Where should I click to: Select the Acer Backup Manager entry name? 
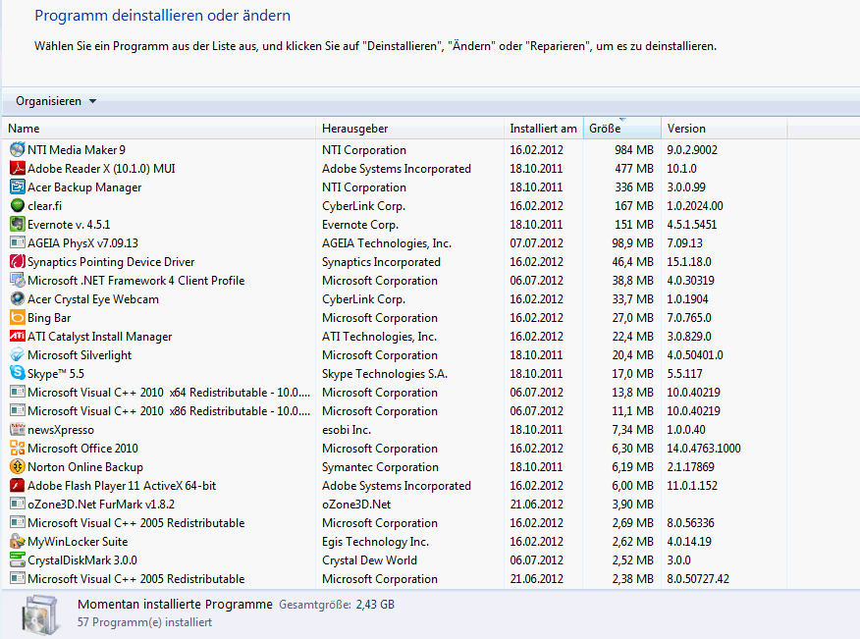[x=84, y=187]
